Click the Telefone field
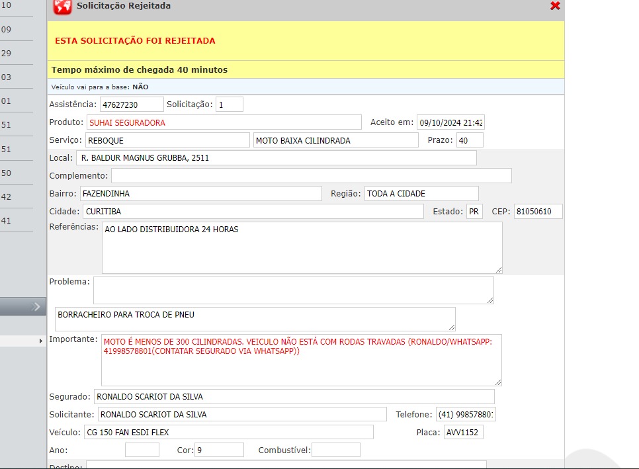 click(466, 415)
